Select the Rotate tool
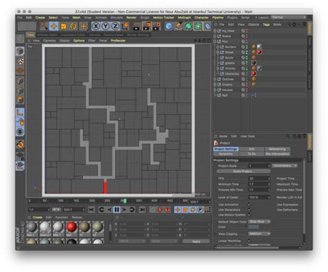The height and width of the screenshot is (272, 328). (73, 26)
